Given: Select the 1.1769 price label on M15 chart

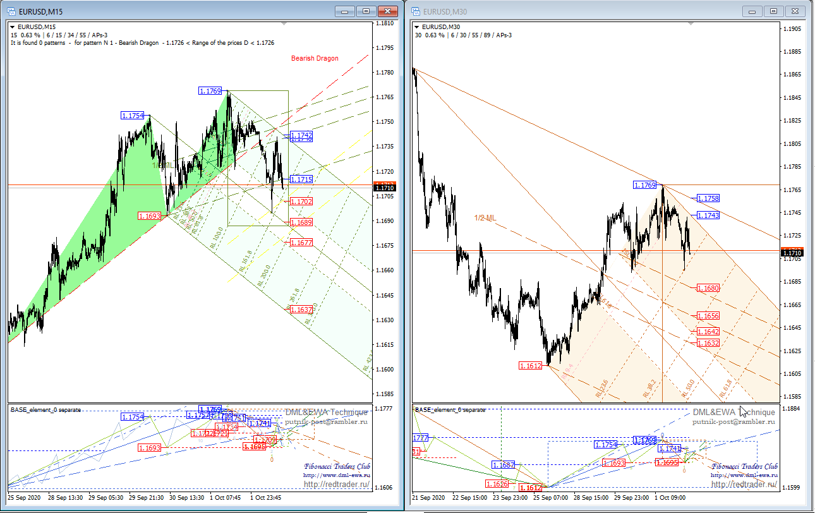Looking at the screenshot, I should [x=210, y=91].
